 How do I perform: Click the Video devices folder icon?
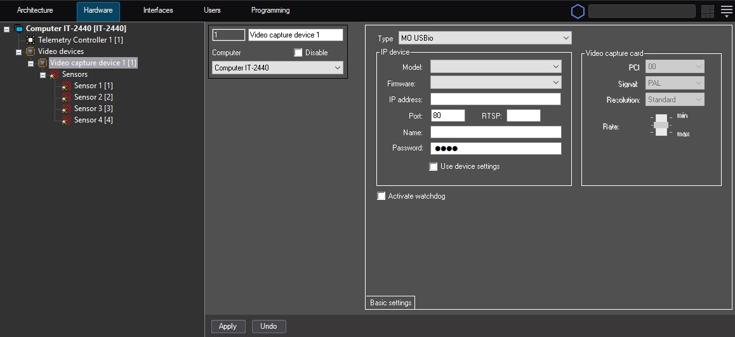[30, 51]
